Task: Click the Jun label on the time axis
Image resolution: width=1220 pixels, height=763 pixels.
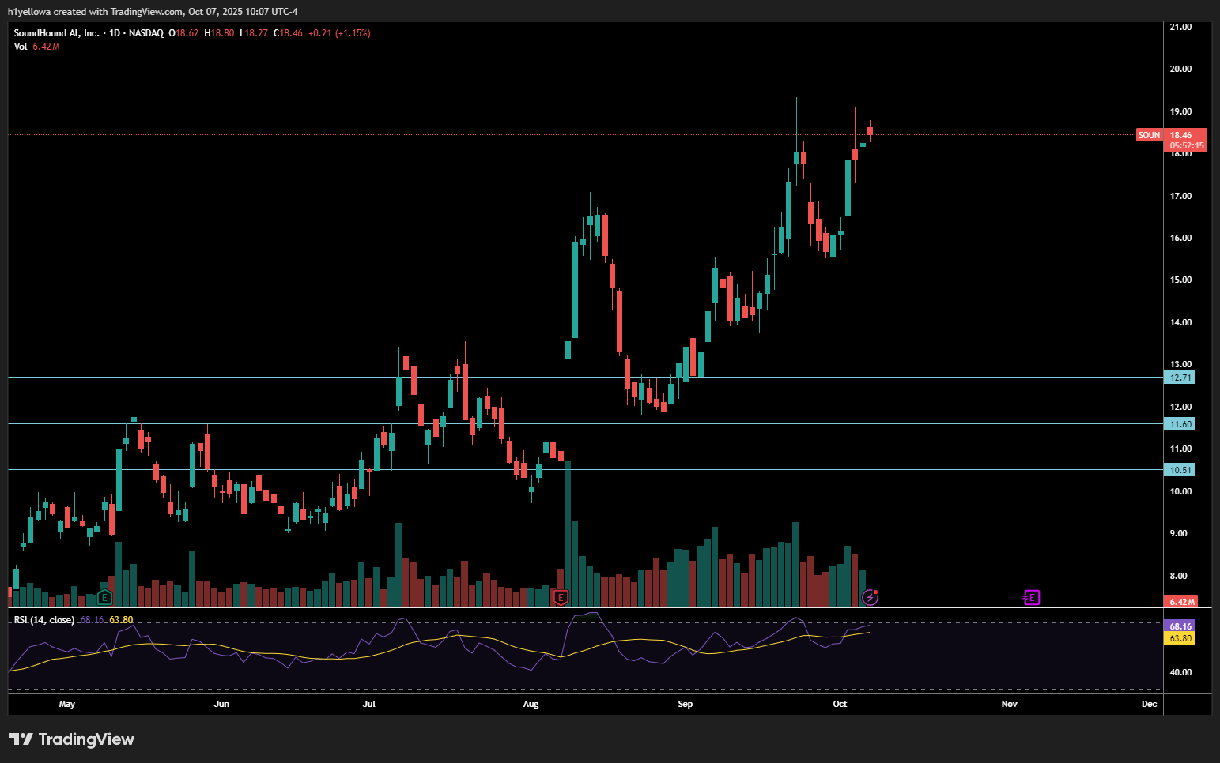Action: tap(221, 704)
